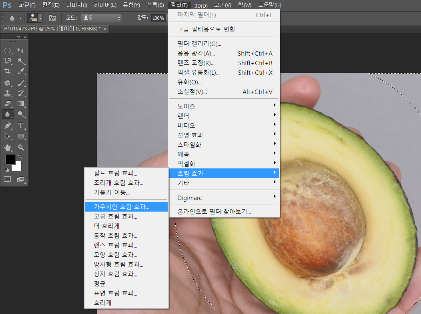The image size is (421, 314).
Task: Collapse the toolbox panel double arrows
Action: [18, 36]
